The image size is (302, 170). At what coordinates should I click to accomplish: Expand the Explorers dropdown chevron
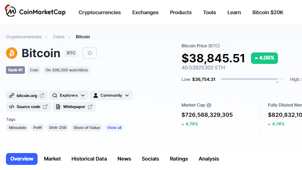point(83,95)
